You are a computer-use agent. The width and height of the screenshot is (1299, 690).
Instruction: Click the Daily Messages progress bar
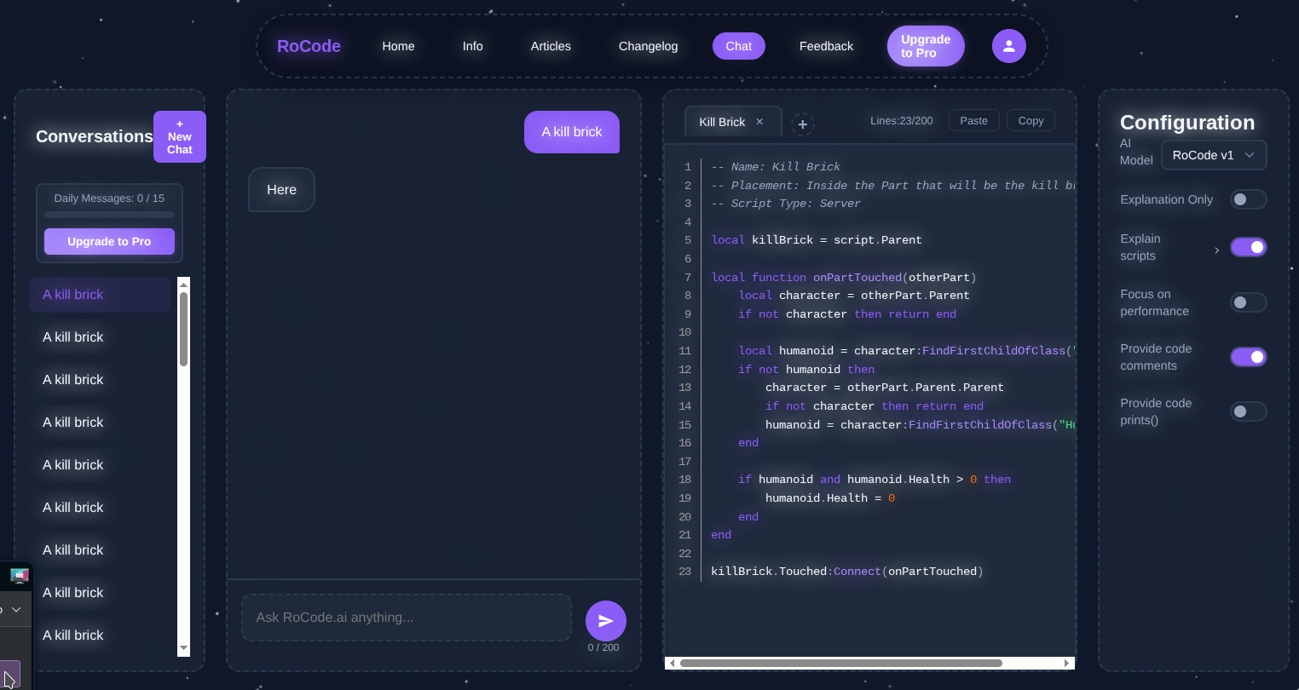coord(109,215)
